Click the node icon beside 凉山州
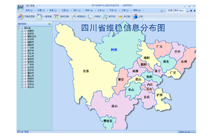This screenshot has height=139, width=214. coord(25,87)
